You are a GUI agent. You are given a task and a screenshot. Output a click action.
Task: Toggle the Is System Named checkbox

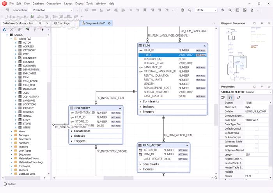click(257, 150)
